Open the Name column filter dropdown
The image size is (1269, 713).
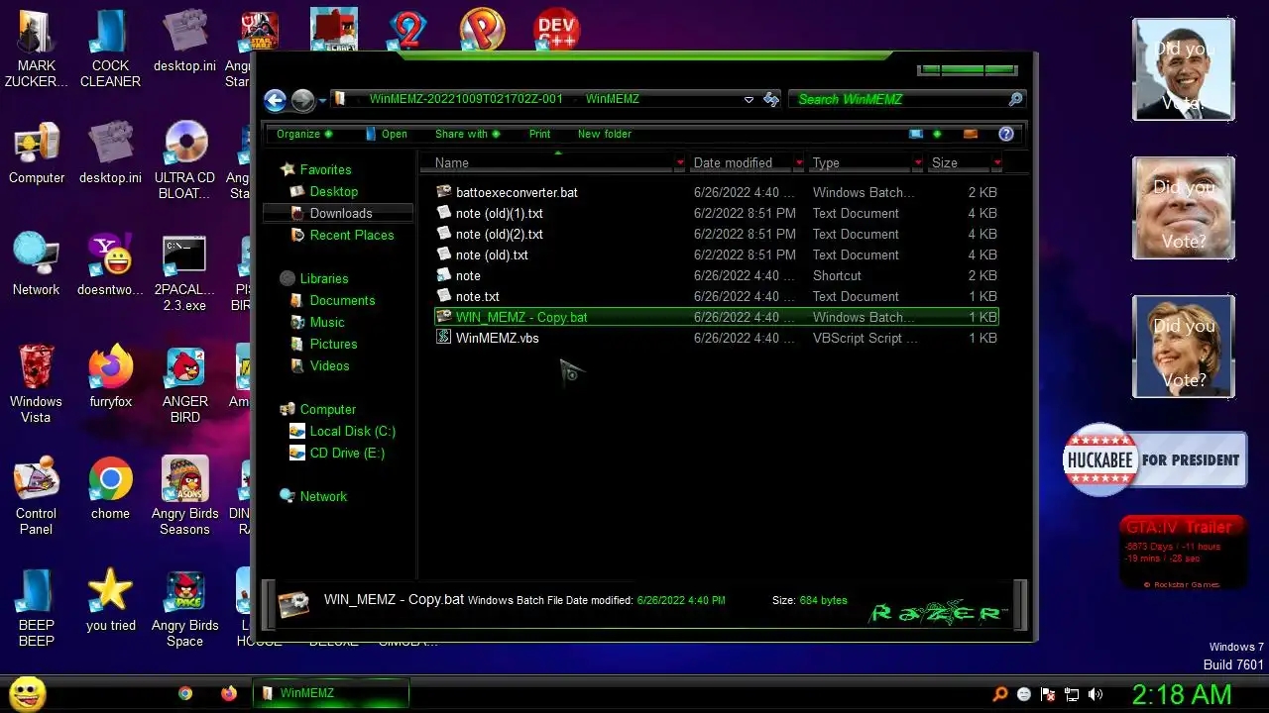680,162
